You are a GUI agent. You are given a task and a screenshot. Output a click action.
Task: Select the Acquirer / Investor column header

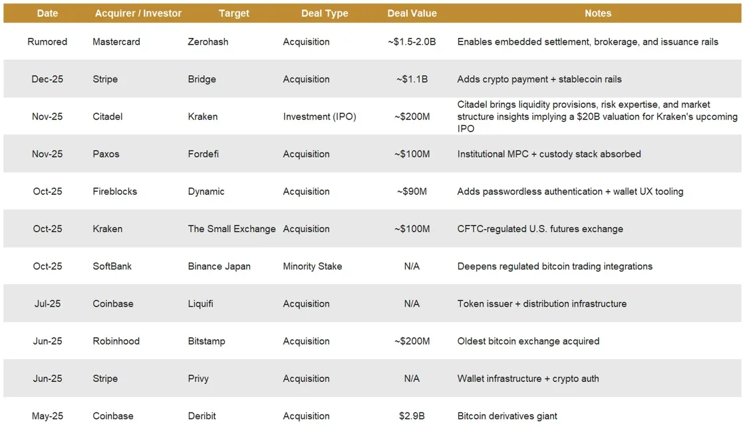coord(138,13)
